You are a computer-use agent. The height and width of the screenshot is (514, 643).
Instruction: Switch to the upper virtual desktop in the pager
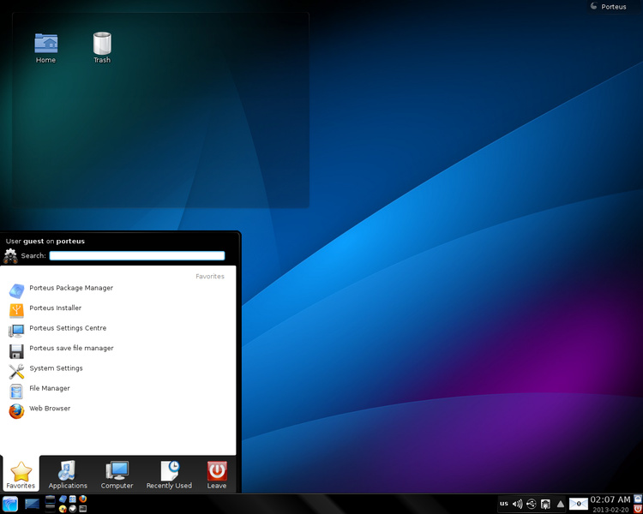pyautogui.click(x=50, y=499)
